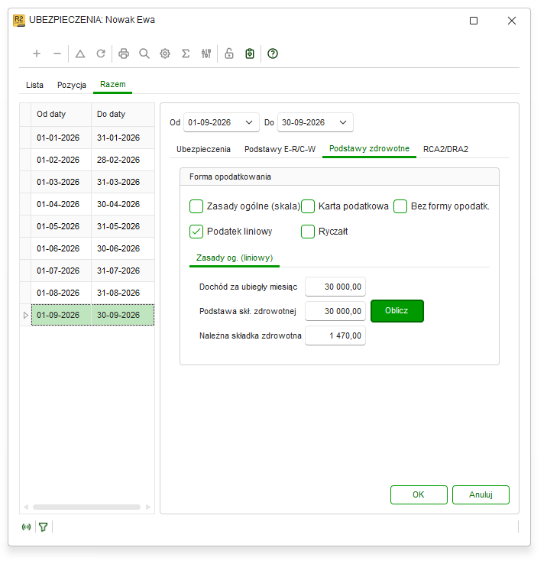This screenshot has width=547, height=577.
Task: Click the horizontal scrollbar under the date list
Action: click(87, 507)
